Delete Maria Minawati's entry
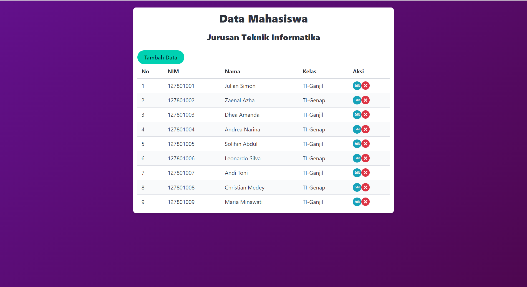527x287 pixels. click(365, 202)
